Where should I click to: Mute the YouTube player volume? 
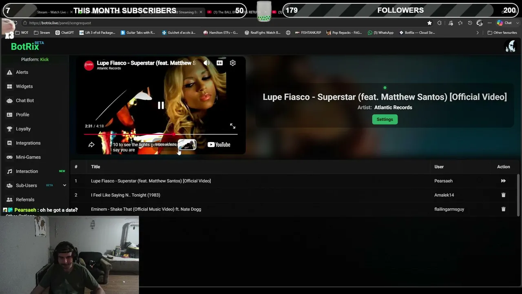[207, 63]
